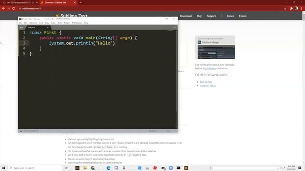Open Roblox icon in the taskbar
305x171 pixels.
[155, 168]
